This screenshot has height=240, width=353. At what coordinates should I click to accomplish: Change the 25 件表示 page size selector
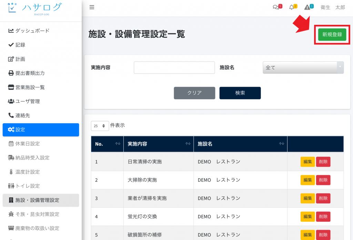click(100, 126)
